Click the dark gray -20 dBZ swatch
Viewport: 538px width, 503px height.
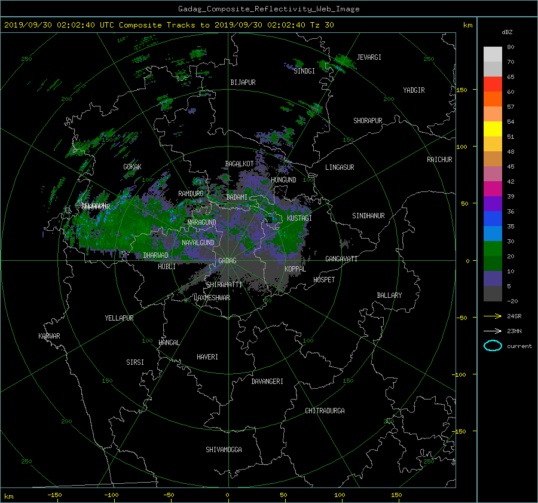point(493,294)
